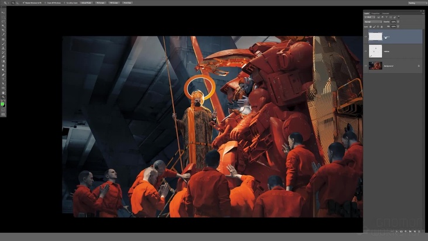The height and width of the screenshot is (241, 428).
Task: Filter layers by type layer icon
Action: coord(386,17)
